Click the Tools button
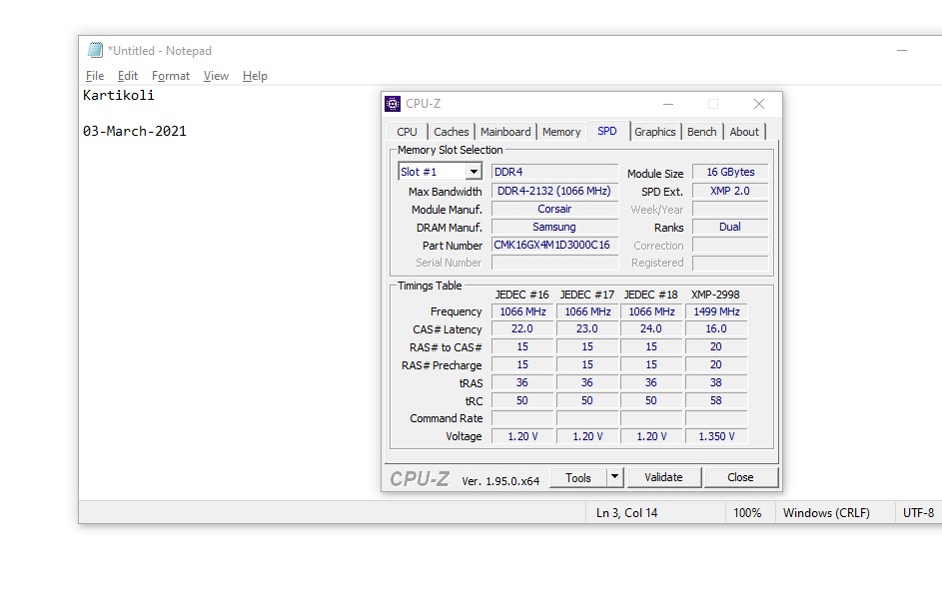This screenshot has height=592, width=942. pyautogui.click(x=578, y=477)
